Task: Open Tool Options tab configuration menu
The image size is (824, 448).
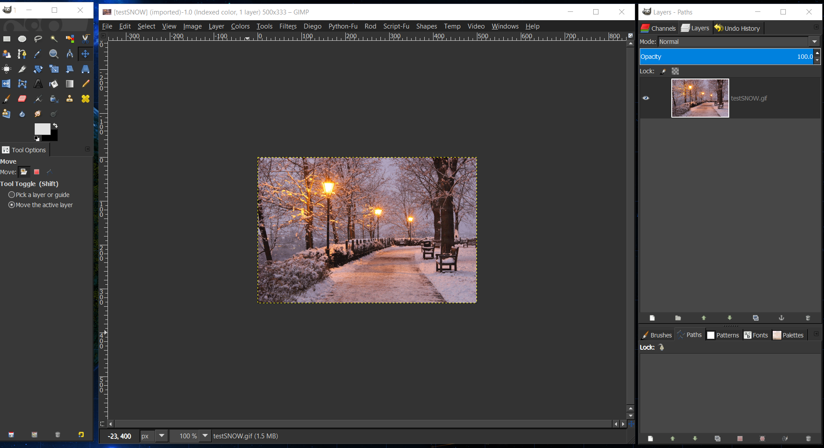Action: [87, 149]
